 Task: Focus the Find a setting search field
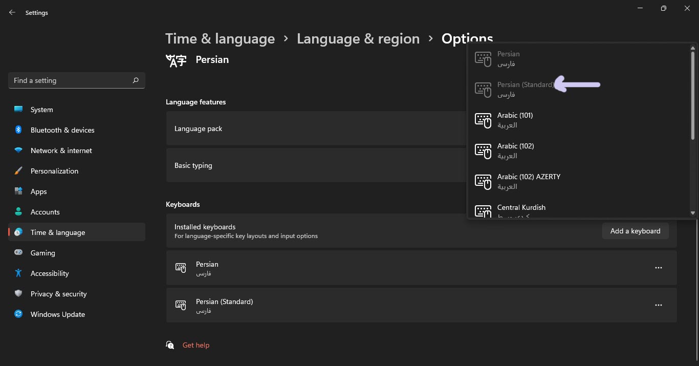tap(77, 80)
